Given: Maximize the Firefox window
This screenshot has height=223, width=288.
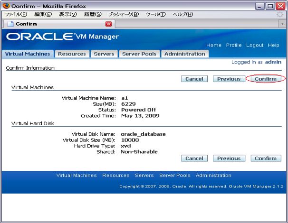Looking at the screenshot, I should 270,6.
